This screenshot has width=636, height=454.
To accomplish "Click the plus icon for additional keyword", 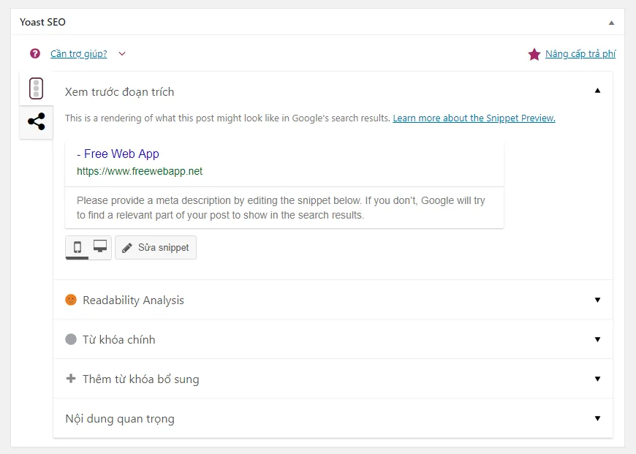I will pyautogui.click(x=71, y=379).
